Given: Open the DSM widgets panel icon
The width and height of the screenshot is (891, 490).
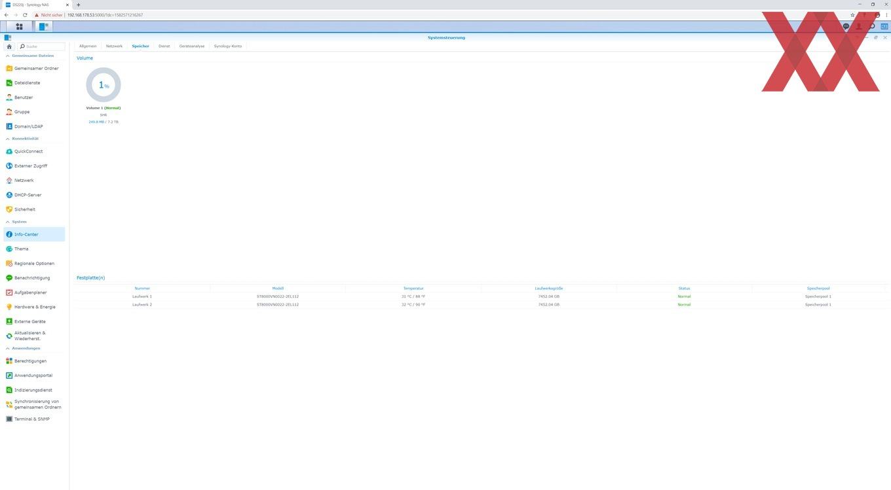Looking at the screenshot, I should click(x=884, y=27).
